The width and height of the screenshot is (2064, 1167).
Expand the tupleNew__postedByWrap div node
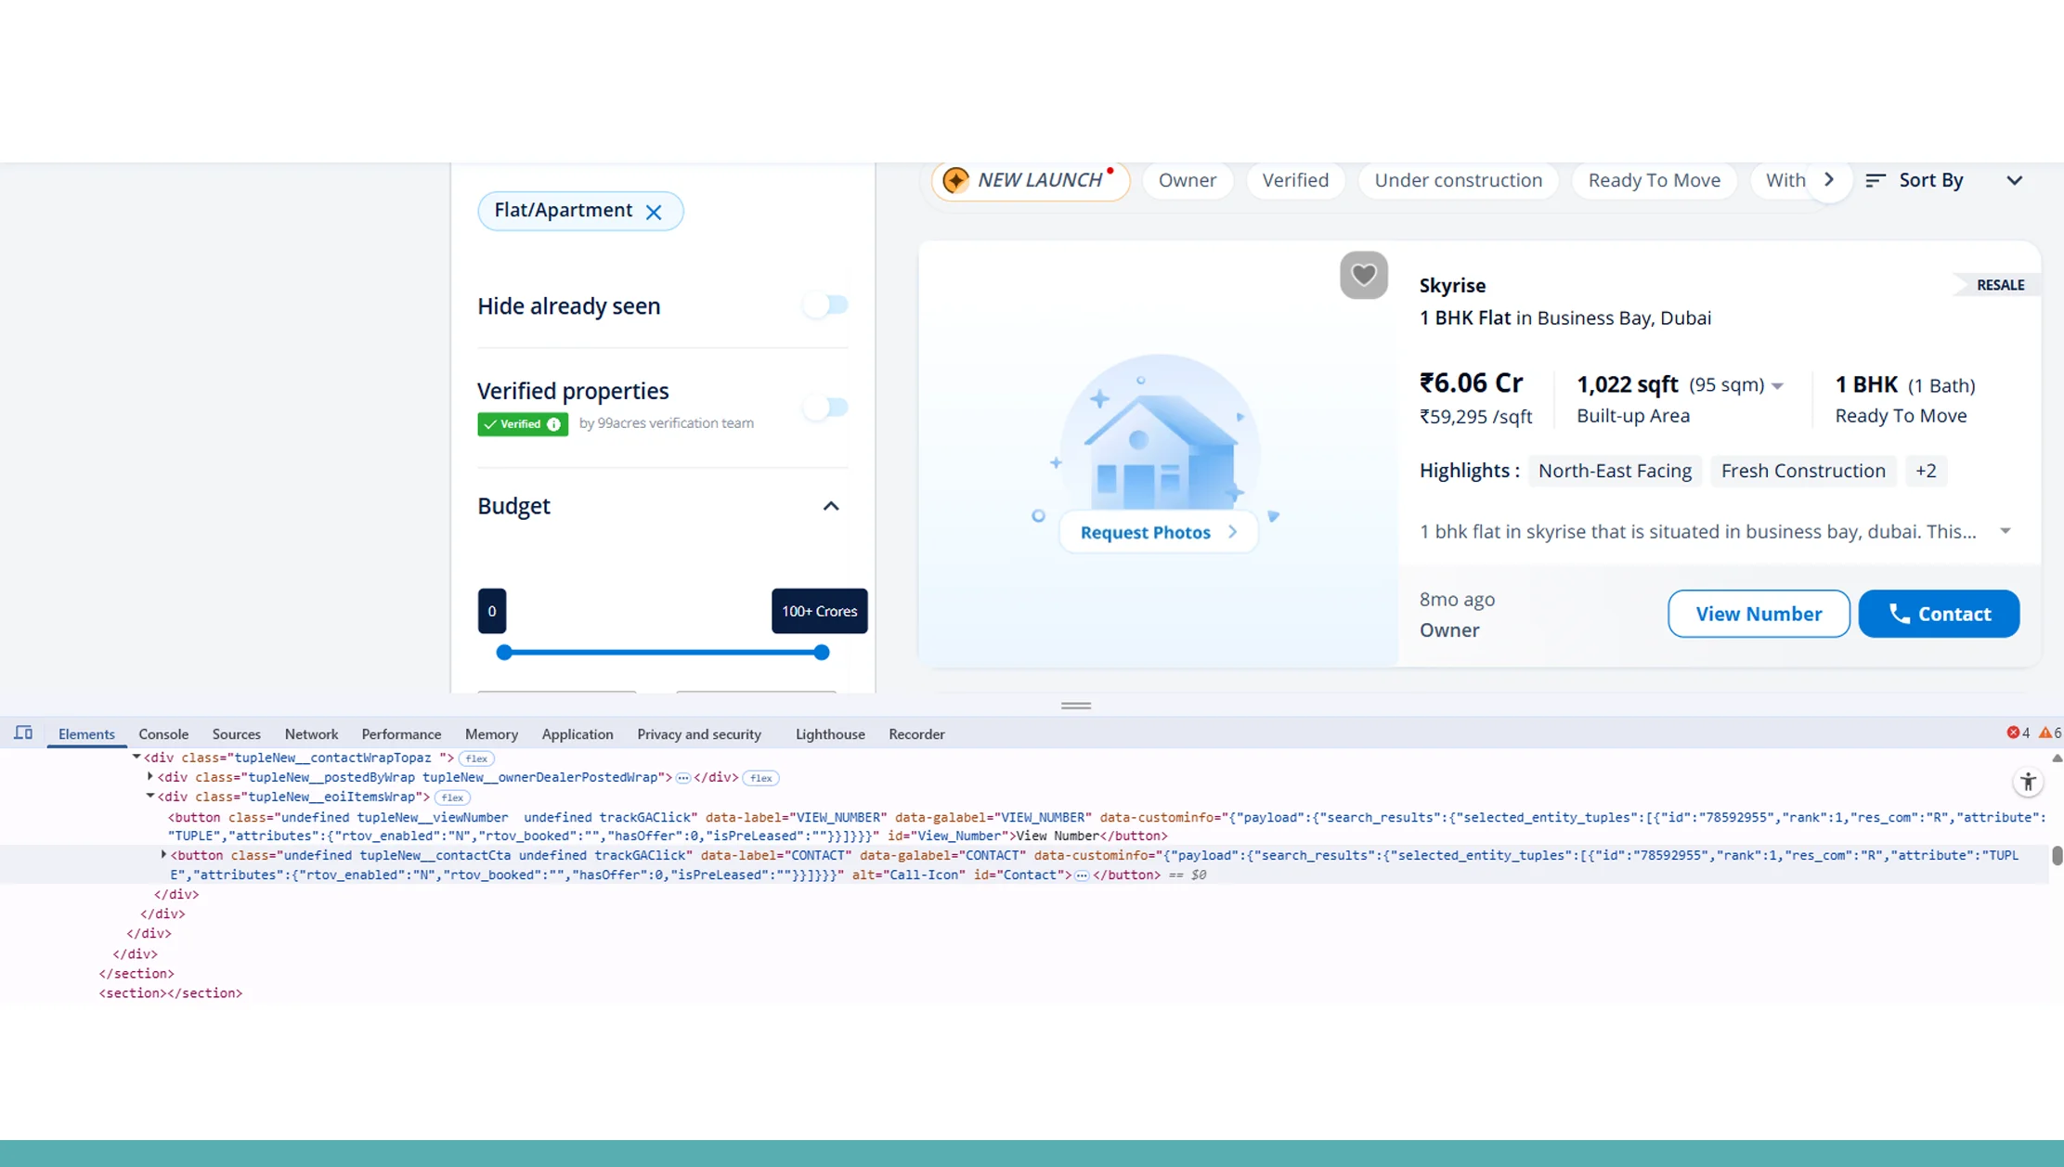(x=150, y=777)
